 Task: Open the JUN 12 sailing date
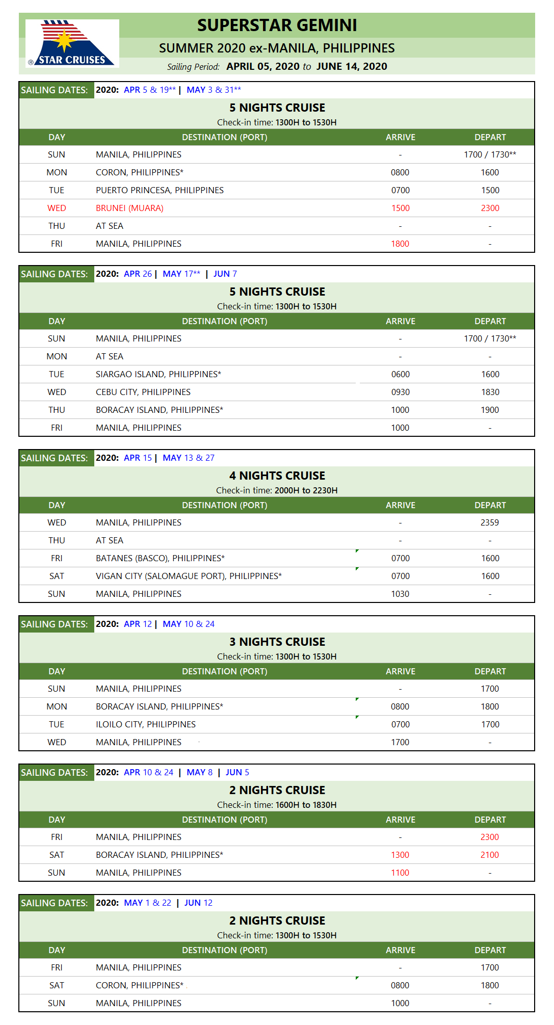pos(198,903)
